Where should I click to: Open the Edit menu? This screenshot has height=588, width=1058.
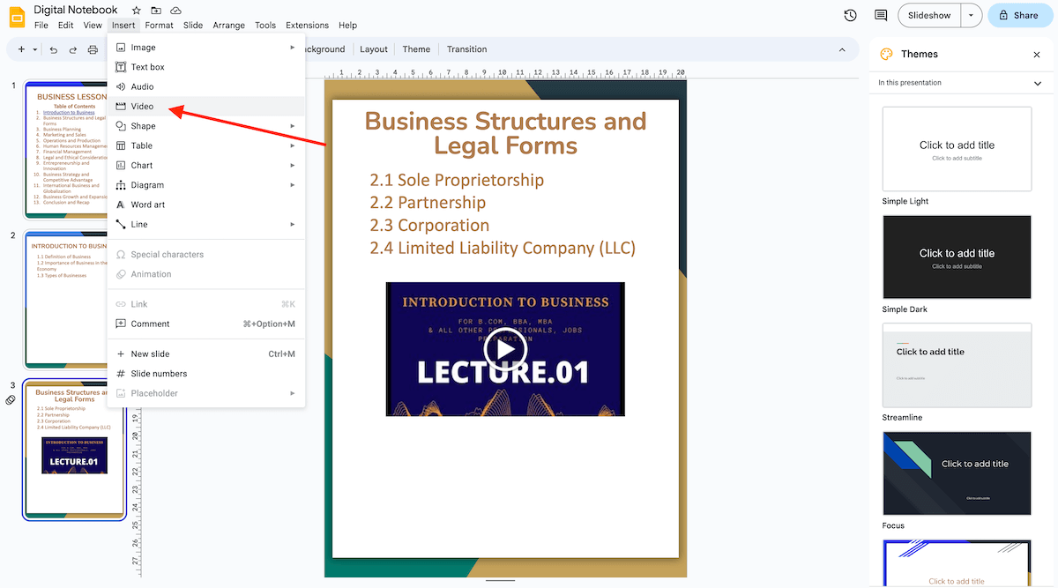pos(66,26)
